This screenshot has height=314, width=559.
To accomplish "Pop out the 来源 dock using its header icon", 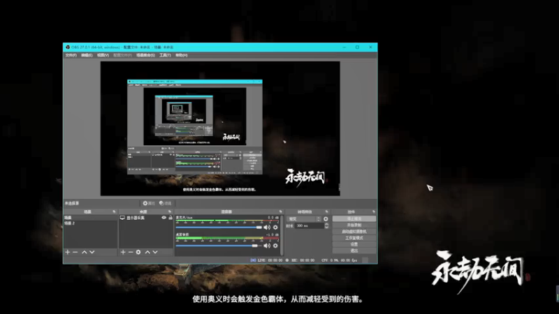I will pos(170,211).
